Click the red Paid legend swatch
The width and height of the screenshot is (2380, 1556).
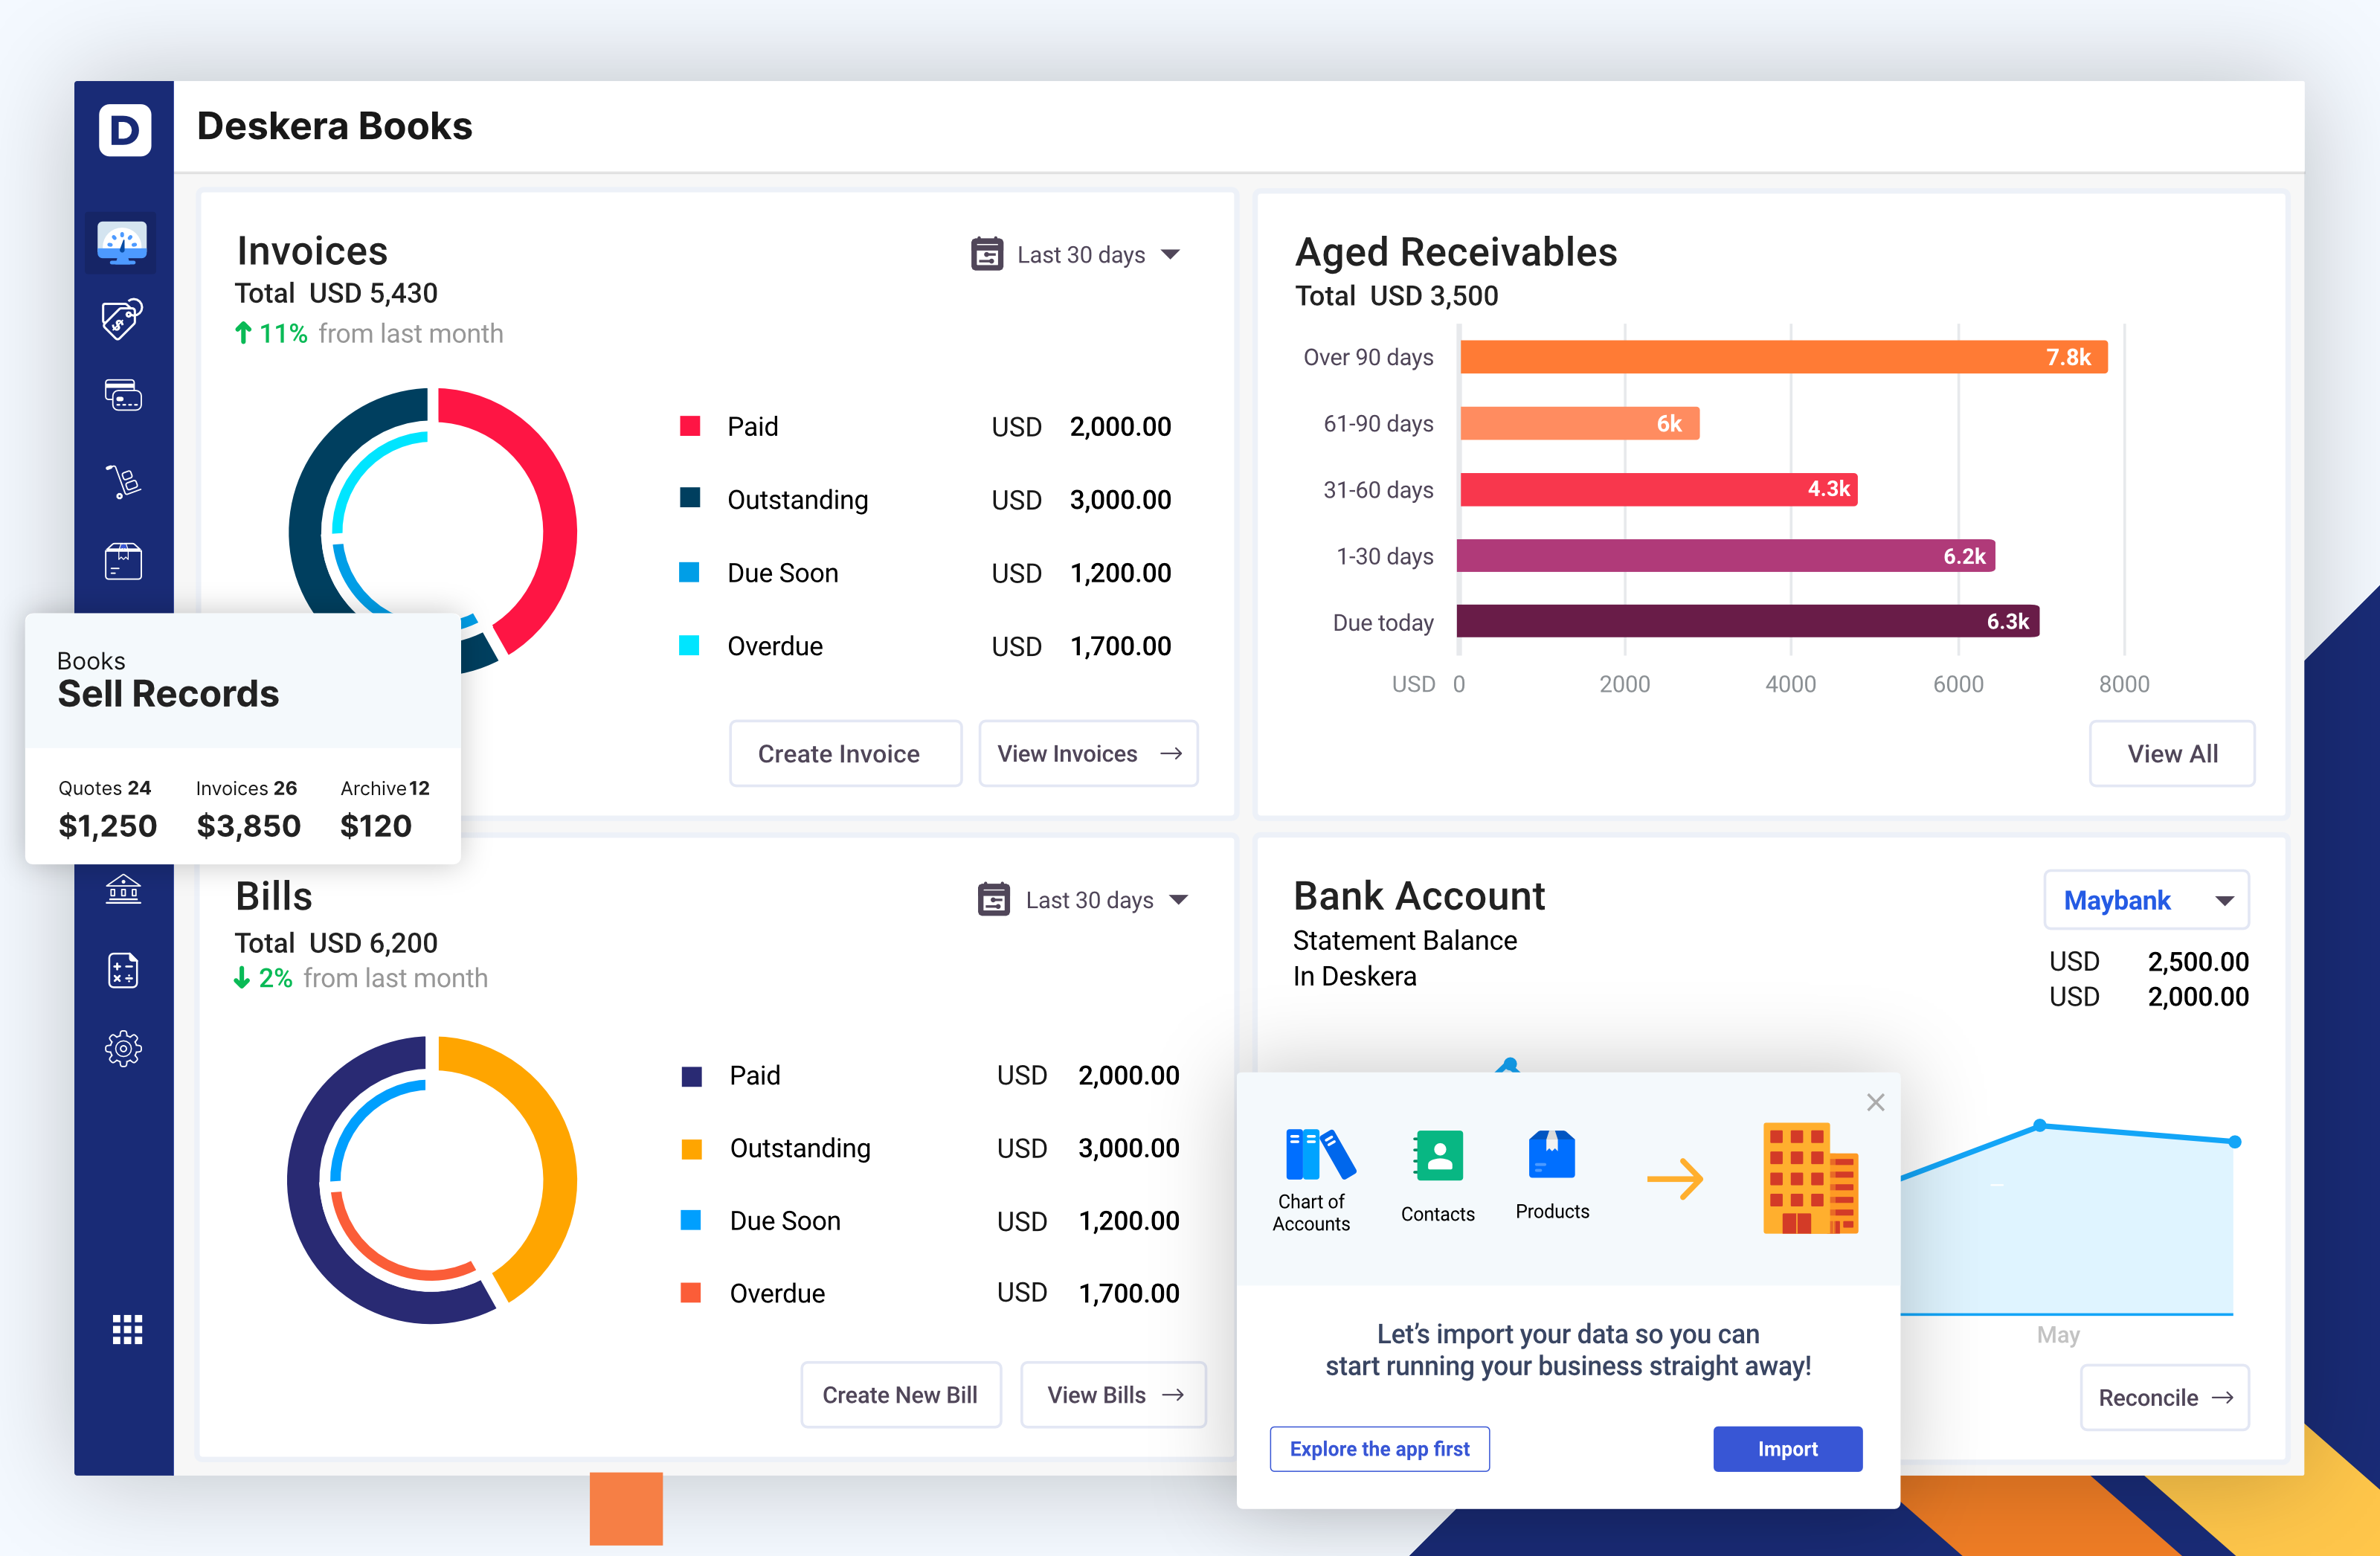click(690, 426)
